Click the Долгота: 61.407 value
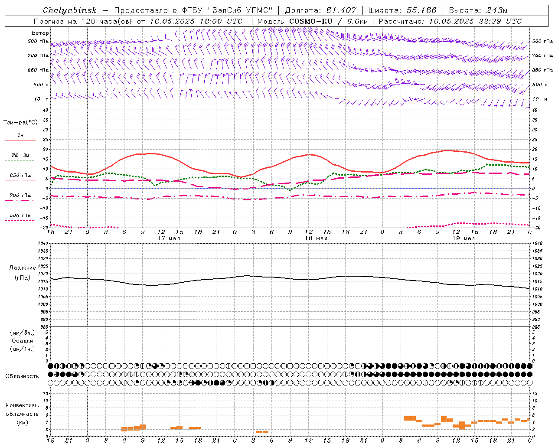The image size is (555, 444). (x=320, y=10)
